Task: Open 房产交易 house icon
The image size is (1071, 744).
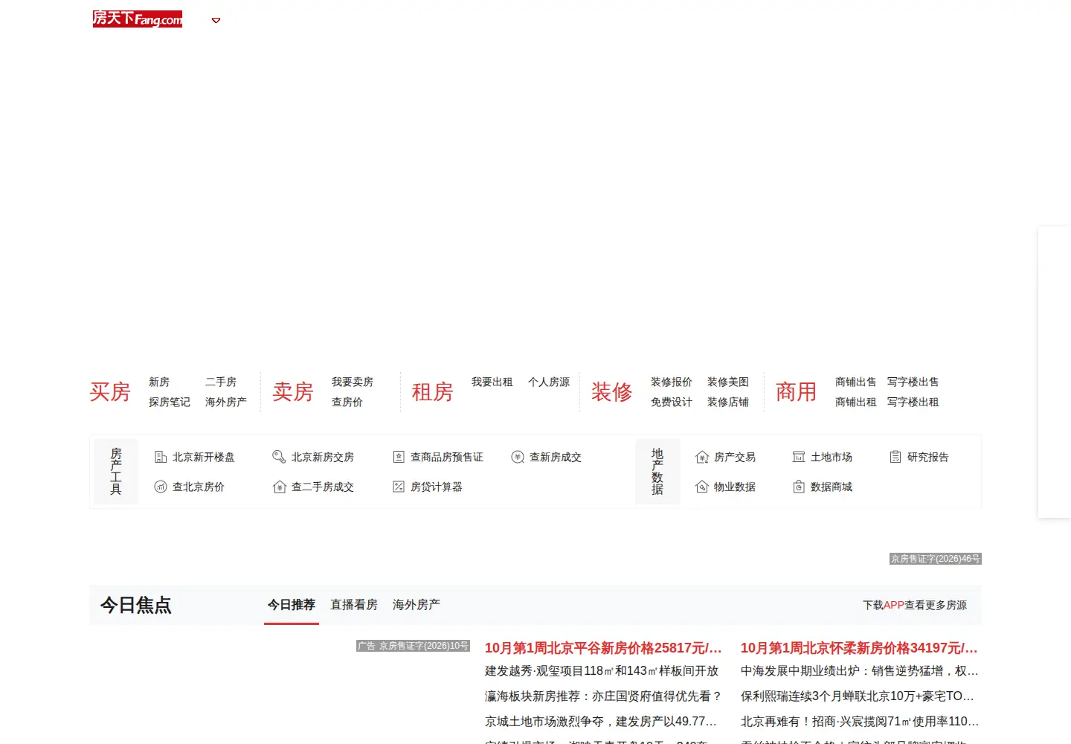Action: click(x=701, y=457)
